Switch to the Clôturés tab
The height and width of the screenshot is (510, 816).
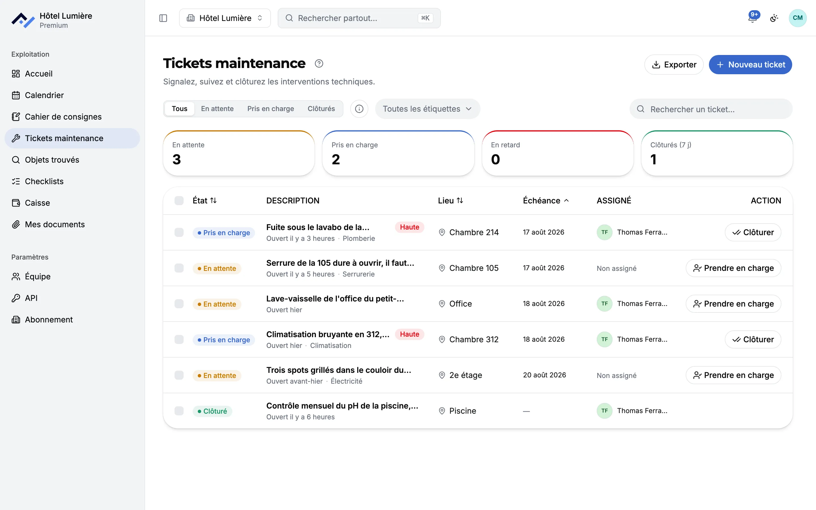[x=321, y=109]
